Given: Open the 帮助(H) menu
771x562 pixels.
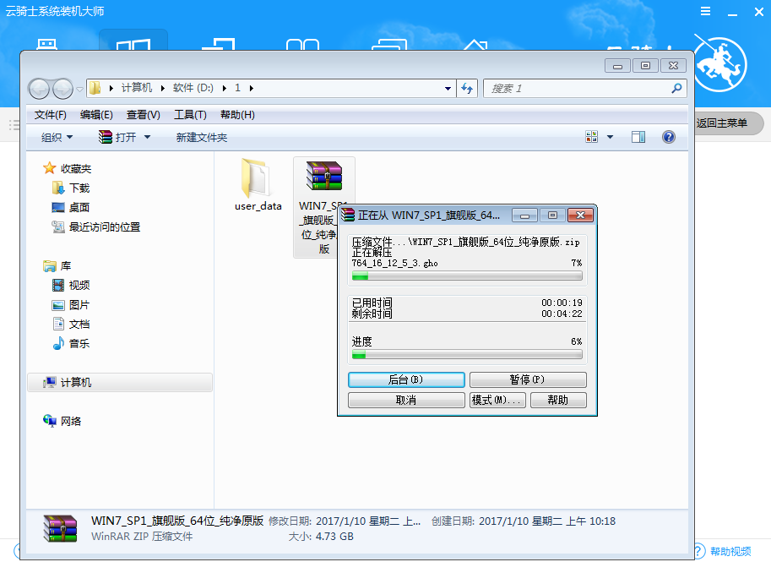Looking at the screenshot, I should (237, 115).
